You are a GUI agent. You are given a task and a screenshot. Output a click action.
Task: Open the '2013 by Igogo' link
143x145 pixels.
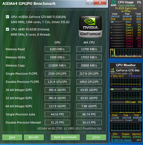click(x=121, y=140)
